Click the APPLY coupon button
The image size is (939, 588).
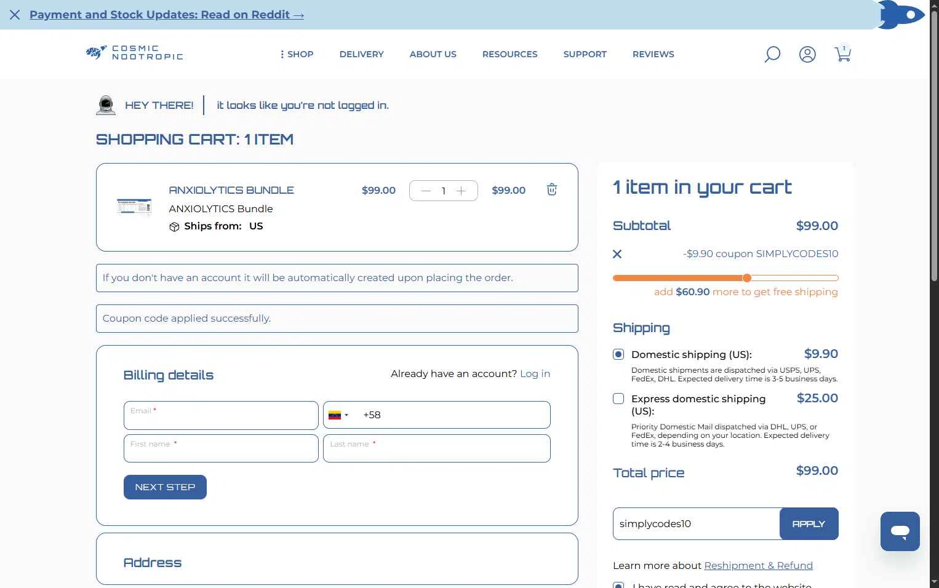pyautogui.click(x=809, y=524)
